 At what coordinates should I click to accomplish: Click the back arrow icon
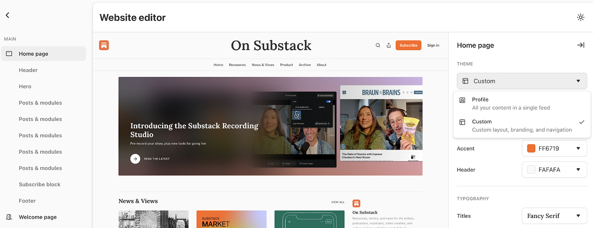point(7,15)
